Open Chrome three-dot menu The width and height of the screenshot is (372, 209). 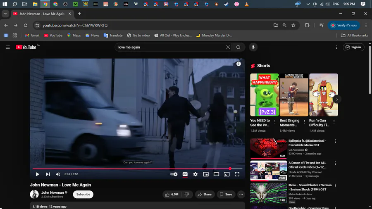pyautogui.click(x=366, y=25)
